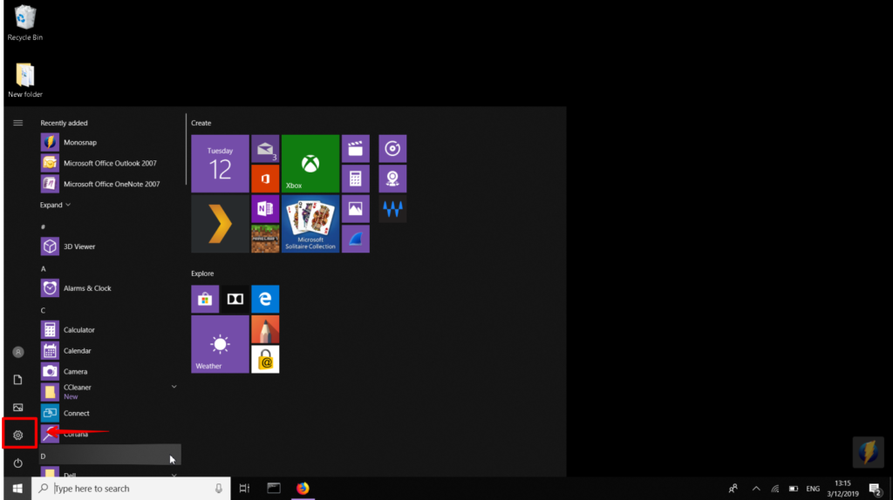The height and width of the screenshot is (500, 893).
Task: Open the Documents icon in the Start sidebar
Action: click(x=18, y=380)
